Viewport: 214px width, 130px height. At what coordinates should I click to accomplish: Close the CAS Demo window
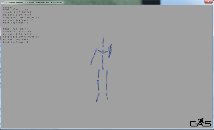pyautogui.click(x=209, y=2)
